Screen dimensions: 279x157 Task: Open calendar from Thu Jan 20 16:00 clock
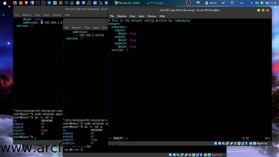(x=129, y=3)
